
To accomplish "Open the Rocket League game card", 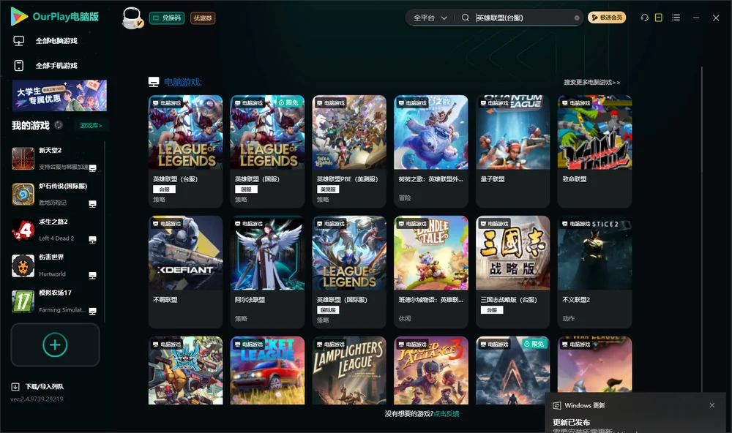I will [267, 371].
